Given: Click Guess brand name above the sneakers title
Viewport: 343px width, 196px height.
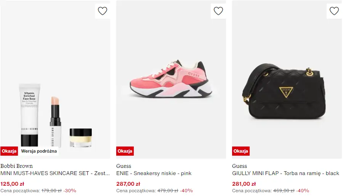Looking at the screenshot, I should [123, 166].
